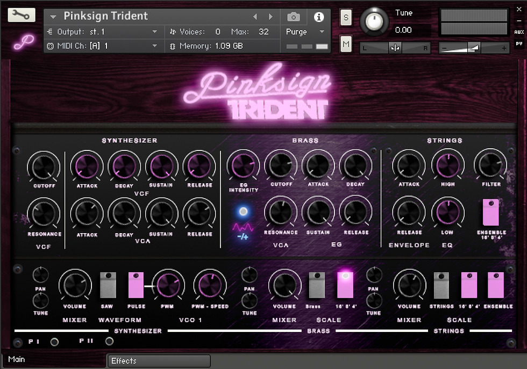The height and width of the screenshot is (369, 527).
Task: Toggle the Synthesizer SAW waveform switch
Action: [108, 285]
